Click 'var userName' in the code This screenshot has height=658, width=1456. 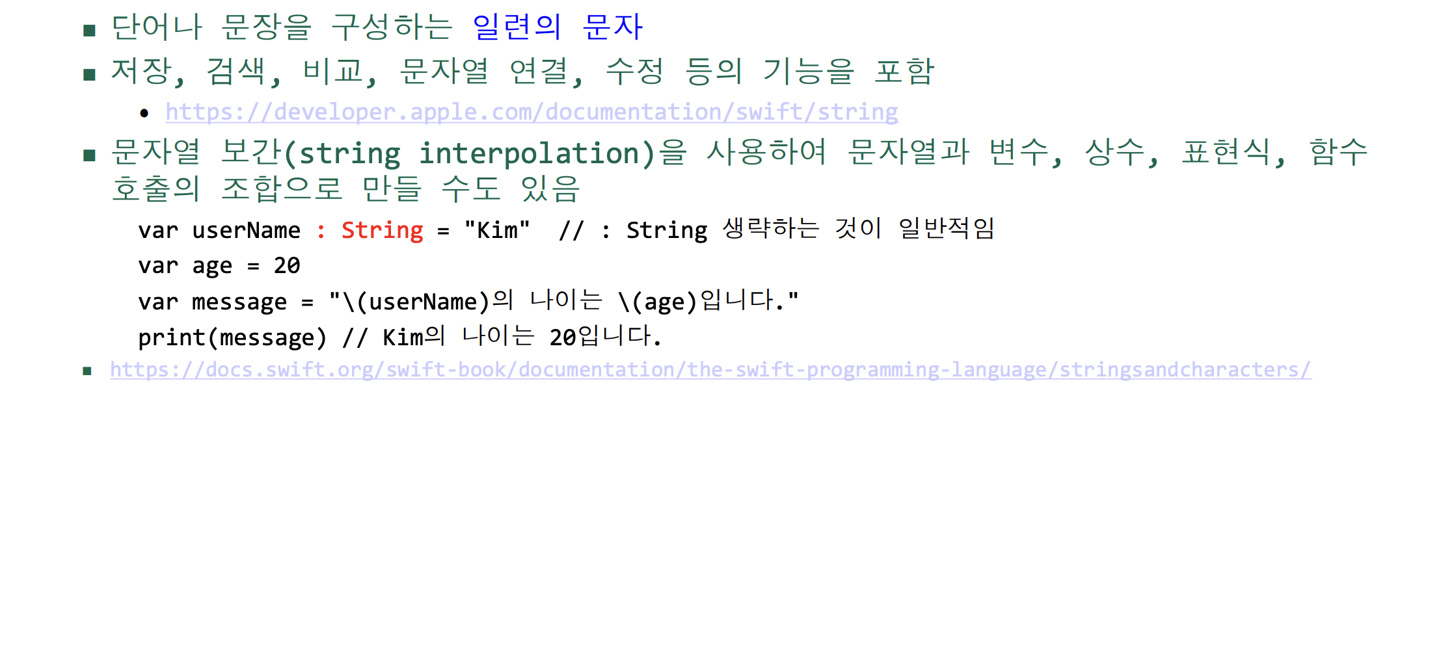coord(219,230)
